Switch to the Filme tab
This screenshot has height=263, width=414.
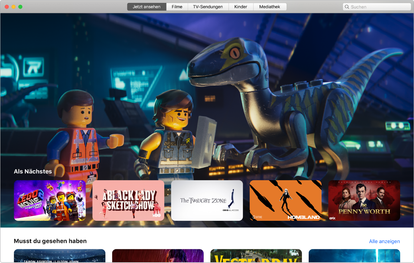coord(177,6)
